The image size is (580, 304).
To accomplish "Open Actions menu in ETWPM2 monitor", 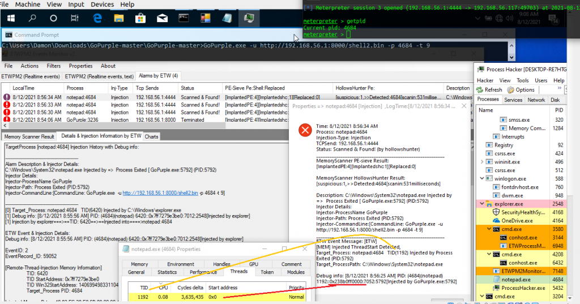I will tap(29, 66).
